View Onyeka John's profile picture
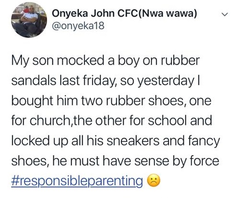239x198 pixels. 29,20
